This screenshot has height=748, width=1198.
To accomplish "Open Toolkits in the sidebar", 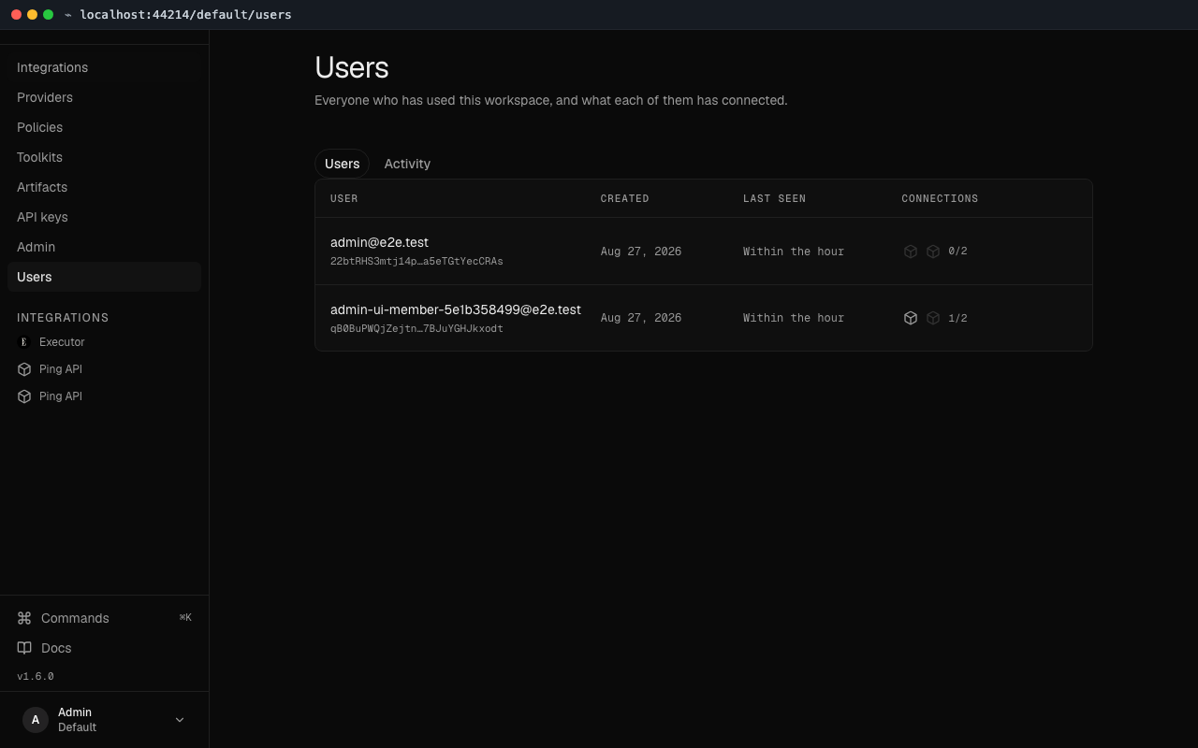I will (104, 157).
